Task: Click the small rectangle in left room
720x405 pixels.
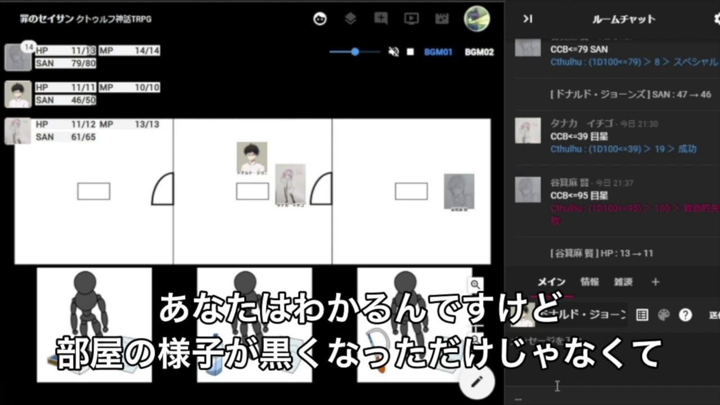Action: pyautogui.click(x=94, y=191)
